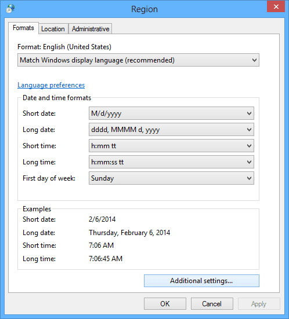This screenshot has width=289, height=319.
Task: Confirm changes with the OK button
Action: 165,304
